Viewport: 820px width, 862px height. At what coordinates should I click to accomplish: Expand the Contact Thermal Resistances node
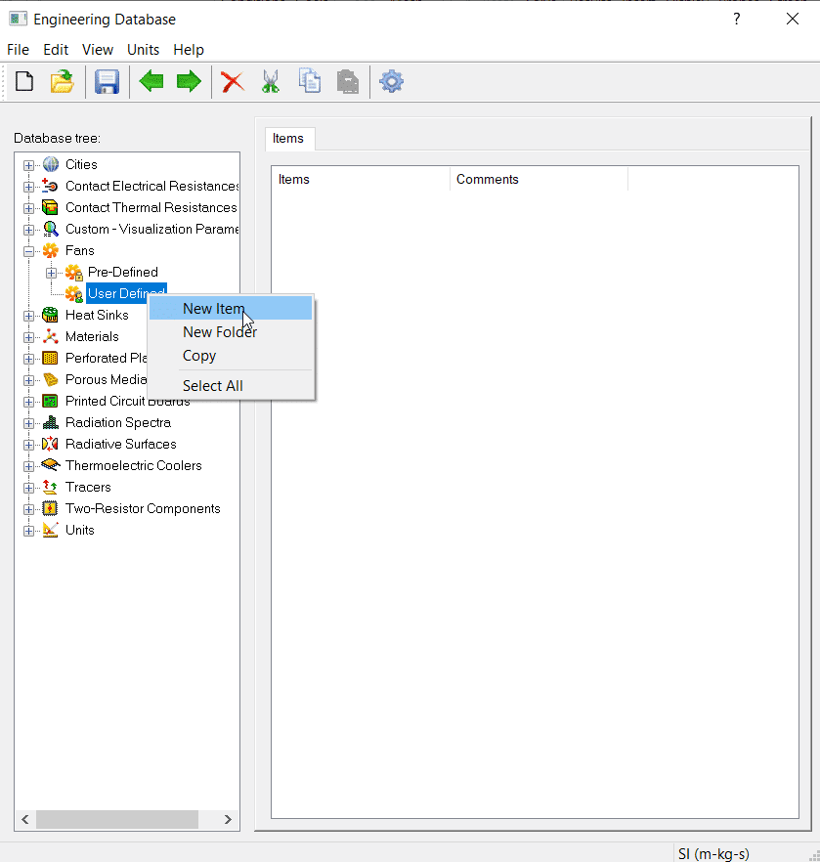28,208
